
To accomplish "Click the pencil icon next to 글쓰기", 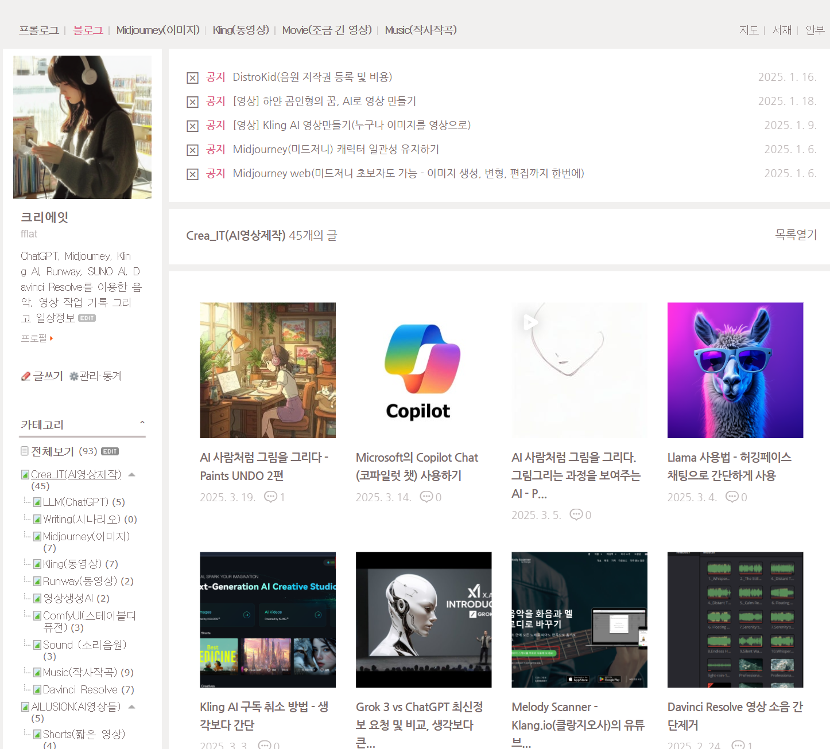I will pos(26,376).
